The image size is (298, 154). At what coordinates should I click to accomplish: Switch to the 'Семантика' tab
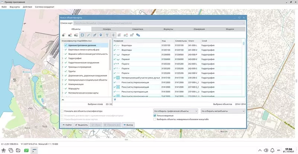(137, 29)
